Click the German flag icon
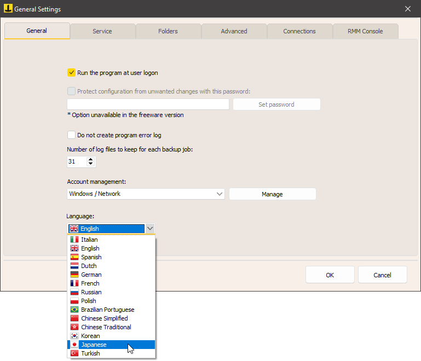 pos(74,275)
